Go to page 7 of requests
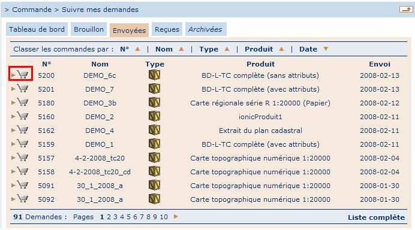This screenshot has width=415, height=230. 142,217
